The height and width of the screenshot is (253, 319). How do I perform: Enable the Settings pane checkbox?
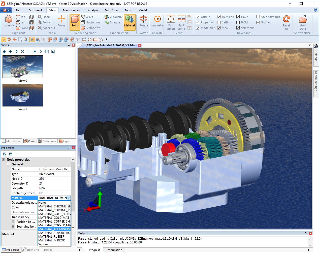pos(219,22)
